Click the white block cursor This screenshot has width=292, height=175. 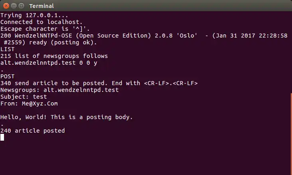coord(2,137)
